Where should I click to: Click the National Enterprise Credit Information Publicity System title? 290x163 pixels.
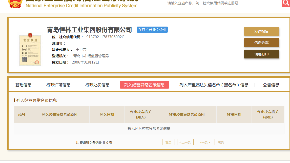81,6
